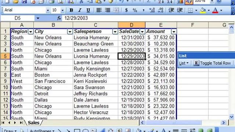
Task: Click the amount cell 57,906.00
Action: 161,100
